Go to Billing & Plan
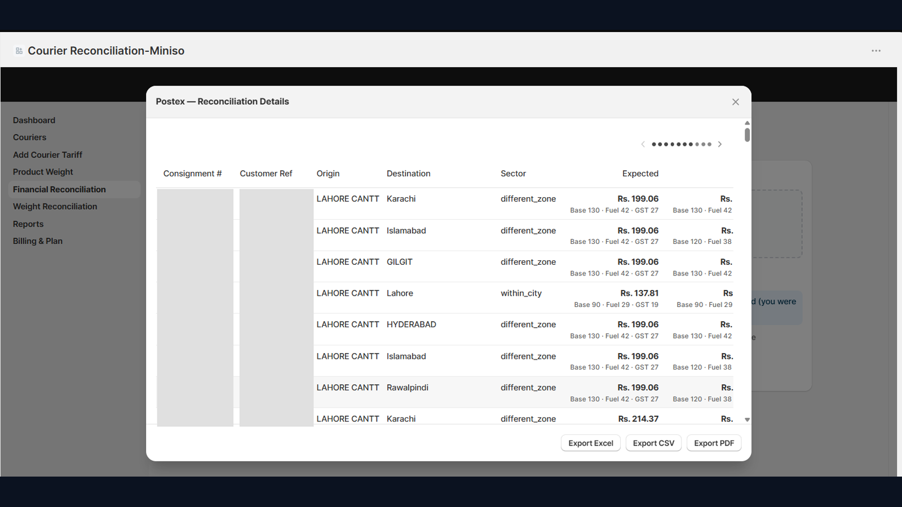This screenshot has width=902, height=507. [x=38, y=241]
